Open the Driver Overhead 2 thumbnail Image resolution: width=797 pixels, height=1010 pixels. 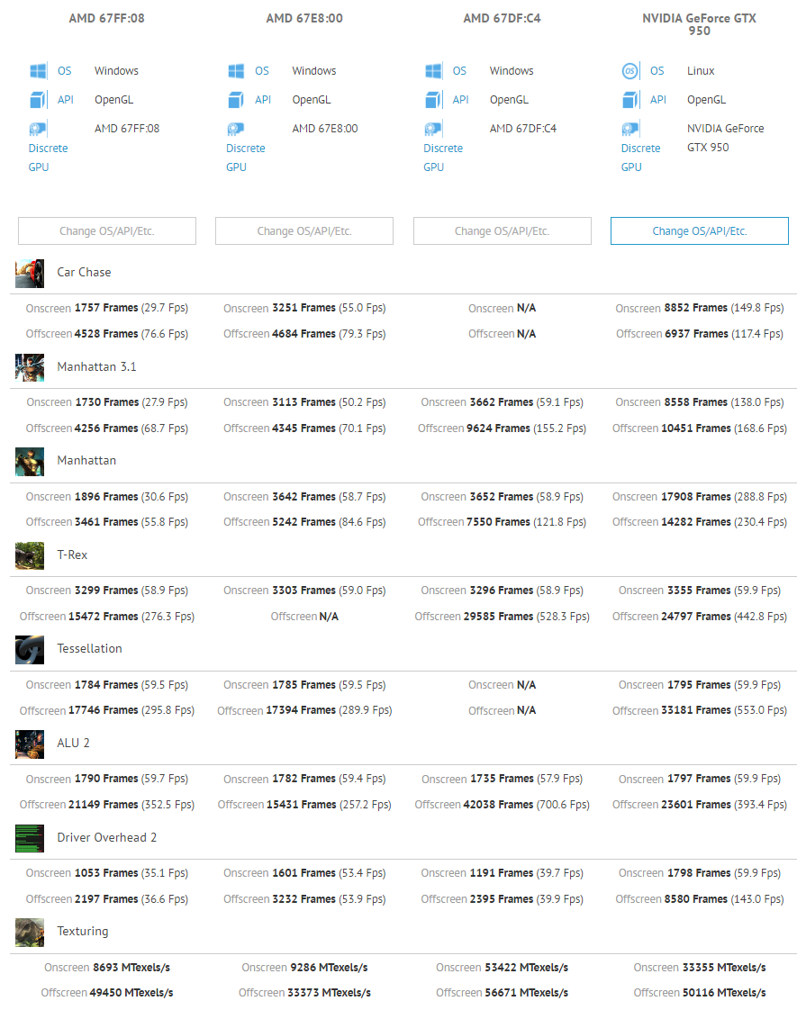tap(30, 838)
